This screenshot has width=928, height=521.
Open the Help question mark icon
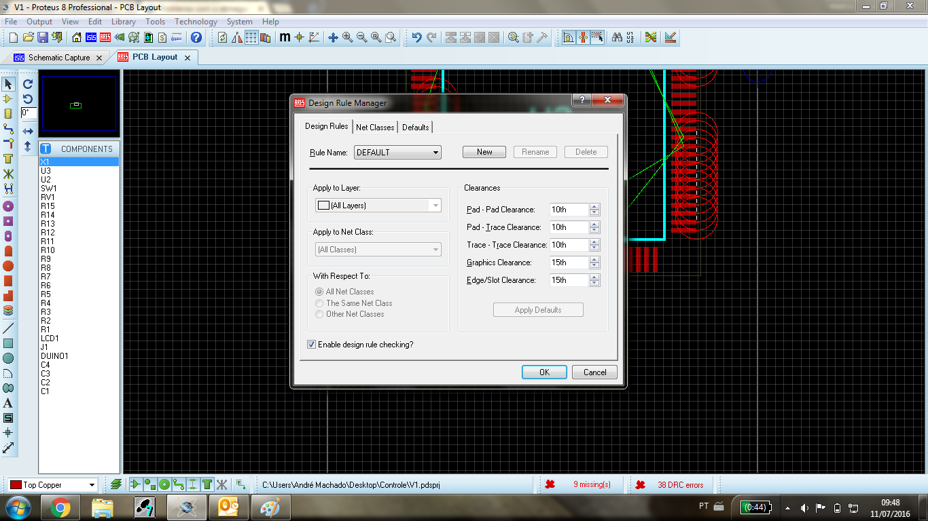click(196, 37)
